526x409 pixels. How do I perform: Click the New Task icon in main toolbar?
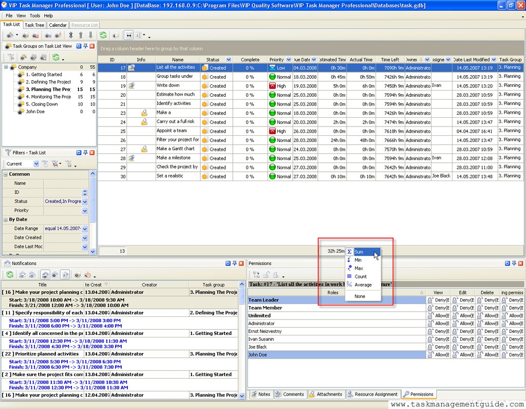[x=10, y=35]
